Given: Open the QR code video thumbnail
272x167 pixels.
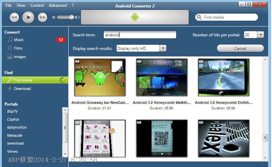Looking at the screenshot, I should tap(162, 138).
